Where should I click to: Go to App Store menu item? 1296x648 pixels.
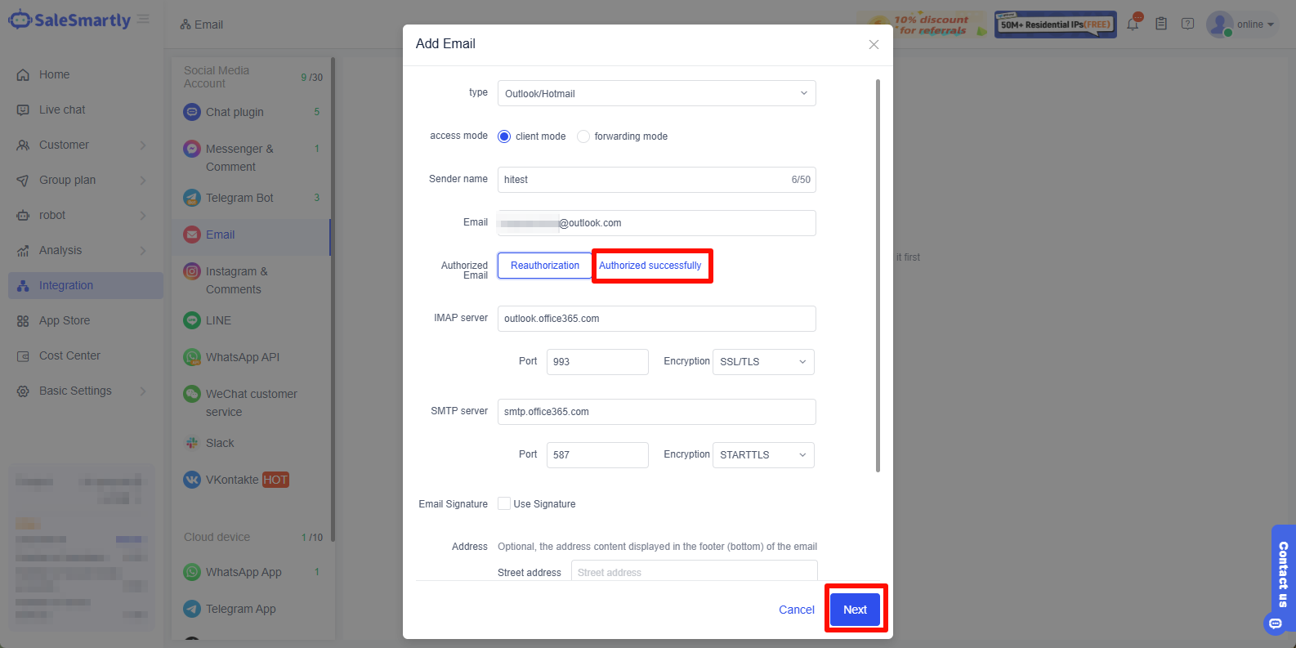point(65,320)
